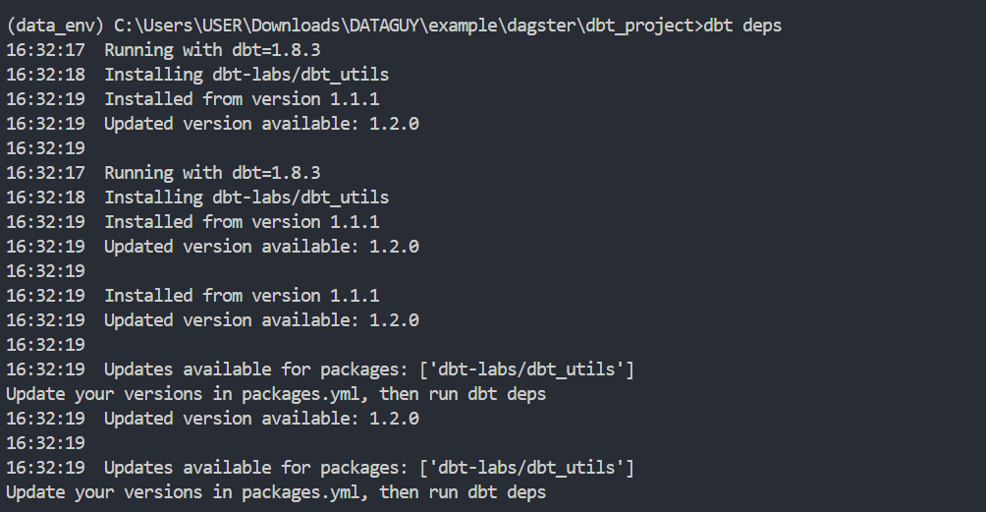The height and width of the screenshot is (512, 986).
Task: Click the first 'Update your versions in packages.yml' line
Action: (276, 394)
